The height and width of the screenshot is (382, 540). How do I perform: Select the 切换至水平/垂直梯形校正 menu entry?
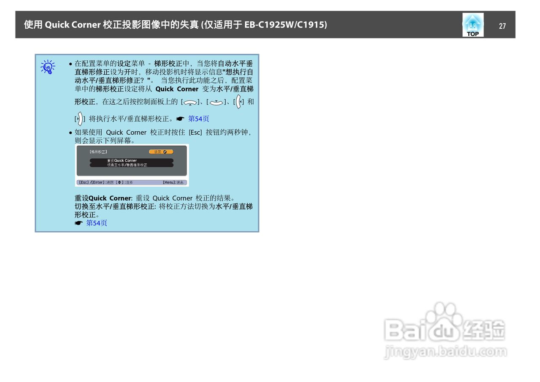[127, 165]
